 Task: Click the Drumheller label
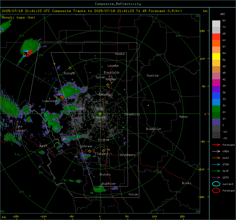click(x=154, y=129)
